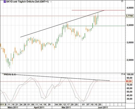This screenshot has height=109, width=135.
Task: Click the current price tag 3,7700
Action: click(130, 16)
